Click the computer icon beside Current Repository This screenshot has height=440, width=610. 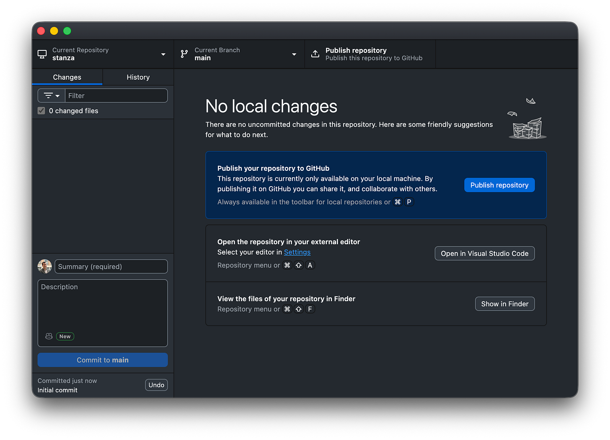[42, 54]
